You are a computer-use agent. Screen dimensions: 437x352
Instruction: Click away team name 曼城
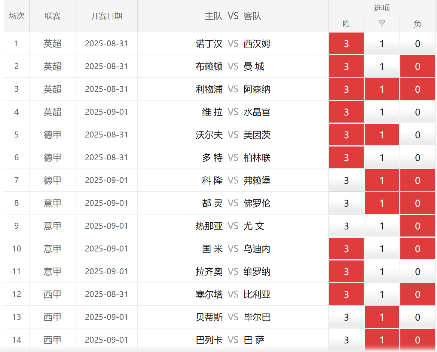tap(254, 67)
